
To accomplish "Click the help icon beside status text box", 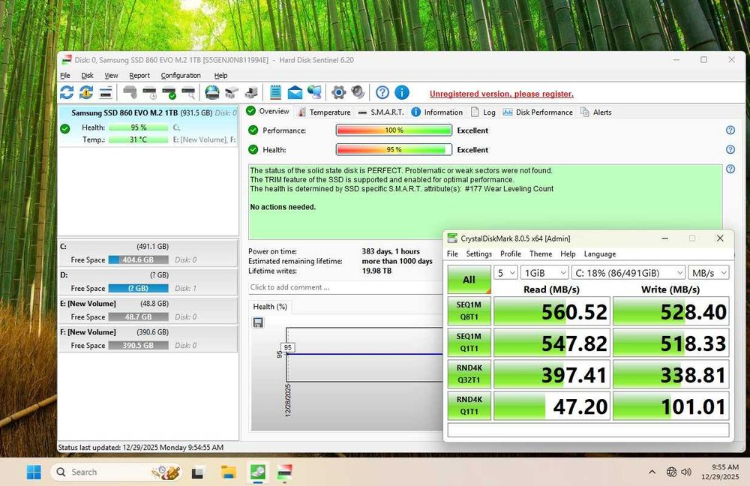I will coord(730,169).
